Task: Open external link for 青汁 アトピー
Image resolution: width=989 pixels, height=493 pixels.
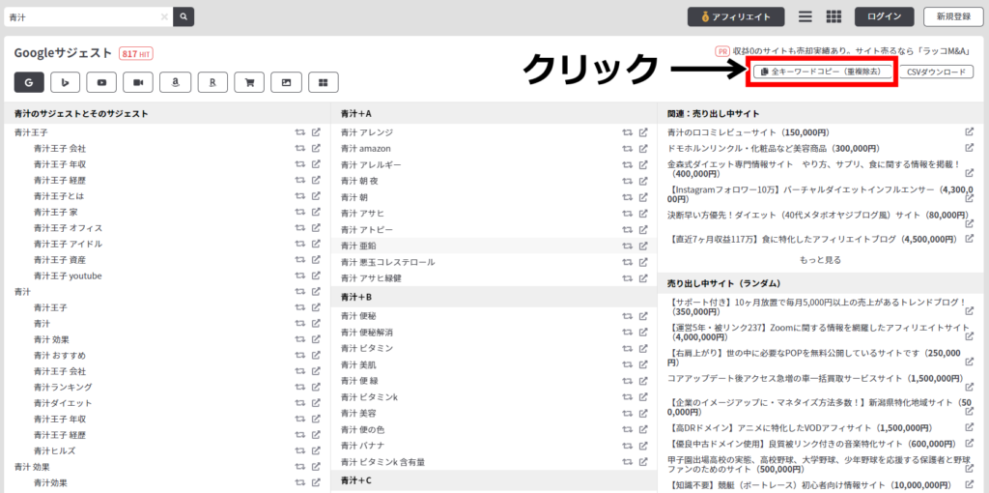Action: pyautogui.click(x=643, y=229)
